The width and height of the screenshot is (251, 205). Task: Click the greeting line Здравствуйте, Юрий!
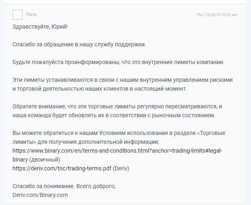(x=40, y=27)
